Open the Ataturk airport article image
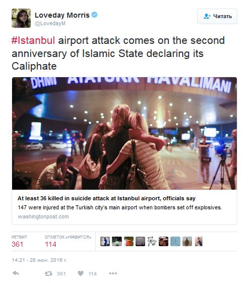This screenshot has height=283, width=252. [124, 133]
